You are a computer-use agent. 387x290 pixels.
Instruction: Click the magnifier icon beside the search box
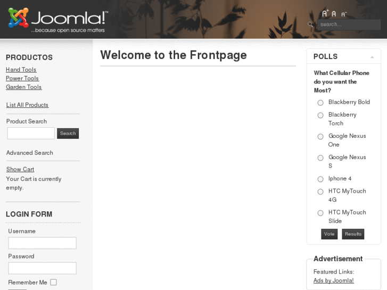pyautogui.click(x=310, y=24)
